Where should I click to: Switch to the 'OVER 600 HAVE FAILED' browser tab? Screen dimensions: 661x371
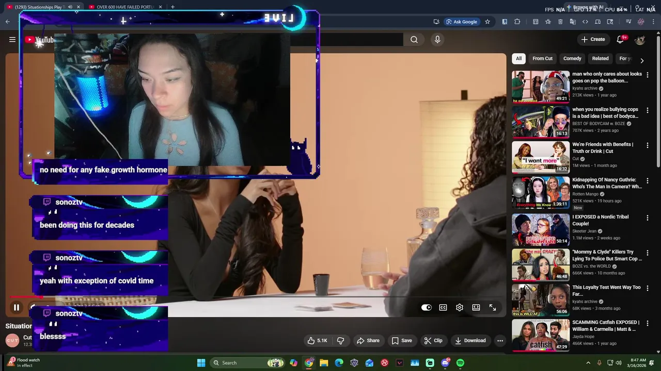point(125,7)
